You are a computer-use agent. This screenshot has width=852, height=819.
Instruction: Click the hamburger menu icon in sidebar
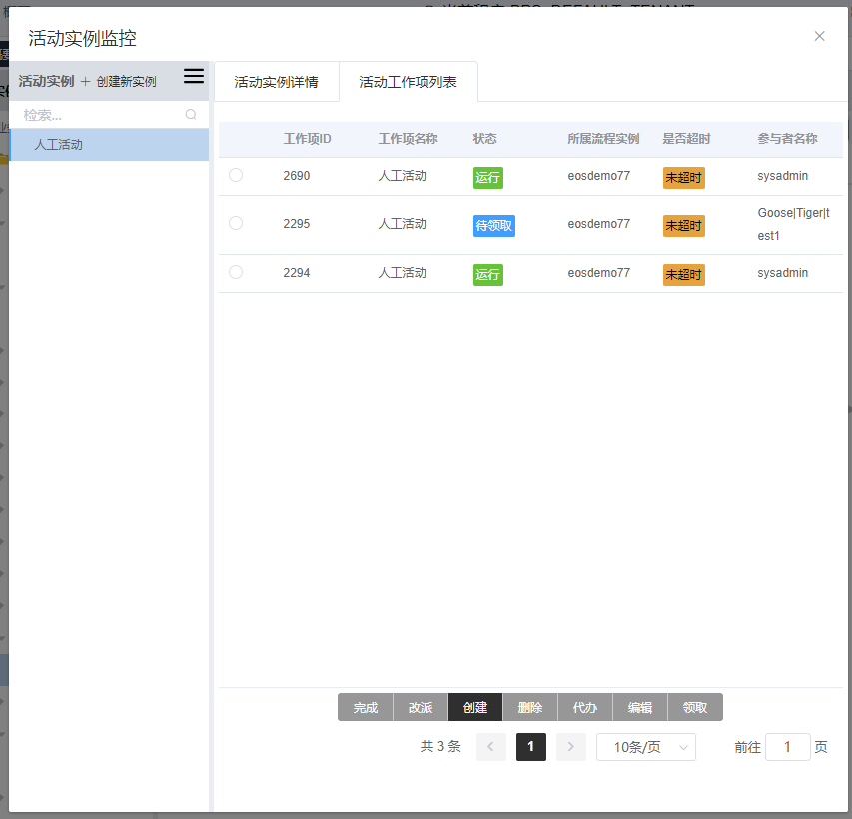(x=194, y=77)
